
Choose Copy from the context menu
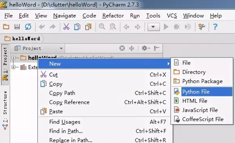point(105,84)
